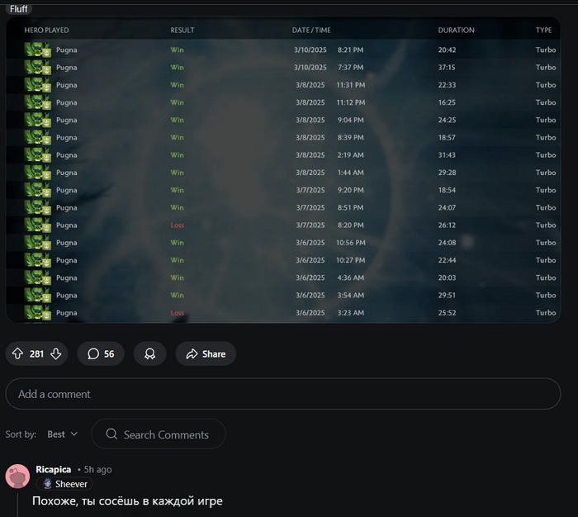The height and width of the screenshot is (517, 578).
Task: Click Pugna hero icon for 26:12 loss
Action: click(x=38, y=225)
